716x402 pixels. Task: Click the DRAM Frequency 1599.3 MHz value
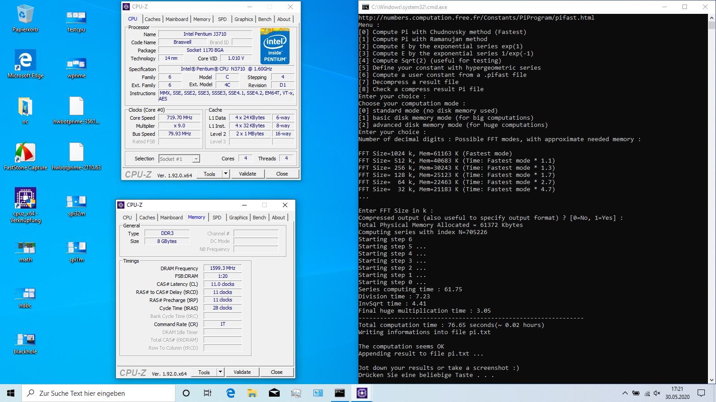click(222, 268)
